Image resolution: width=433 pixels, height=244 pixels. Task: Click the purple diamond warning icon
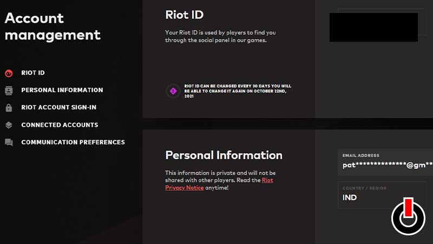[173, 91]
